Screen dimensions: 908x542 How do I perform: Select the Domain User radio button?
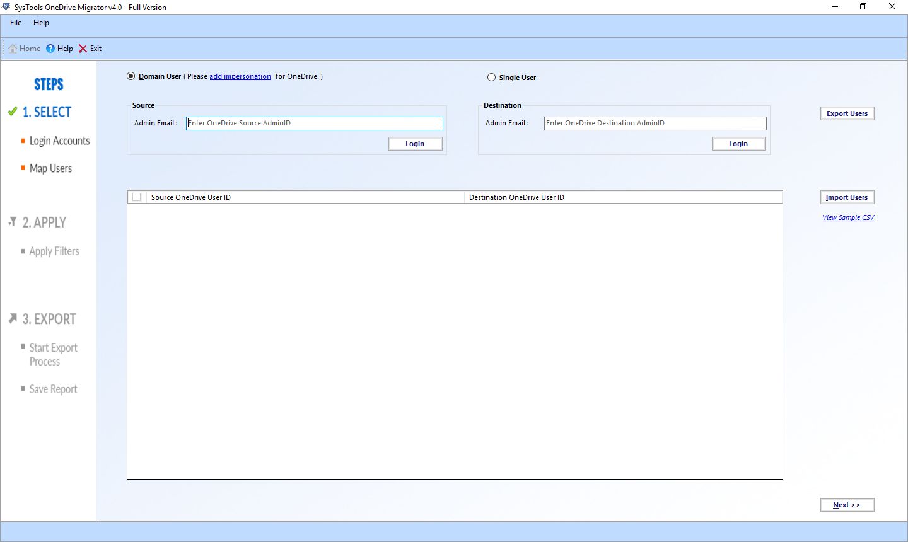tap(131, 76)
